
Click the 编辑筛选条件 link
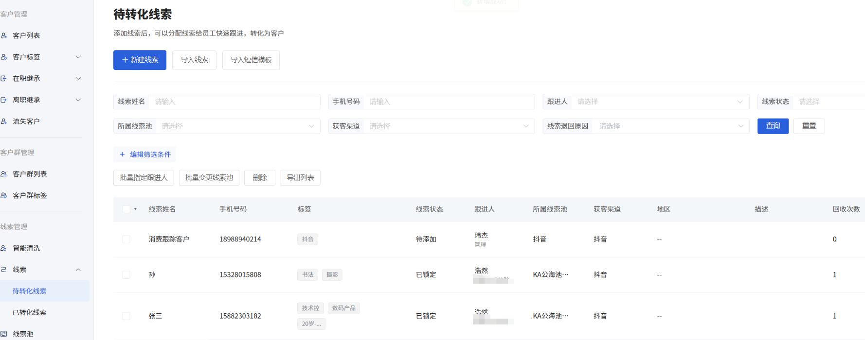(x=144, y=154)
